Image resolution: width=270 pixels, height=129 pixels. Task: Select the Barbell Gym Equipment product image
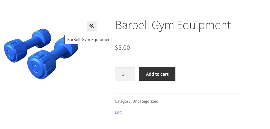click(41, 54)
